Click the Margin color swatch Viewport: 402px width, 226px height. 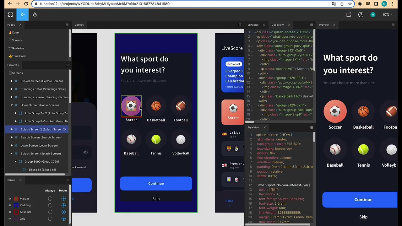coord(16,199)
